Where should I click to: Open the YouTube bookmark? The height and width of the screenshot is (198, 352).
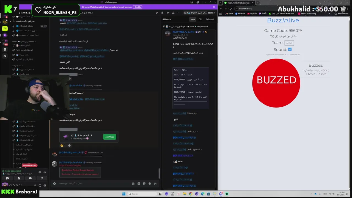click(x=252, y=14)
